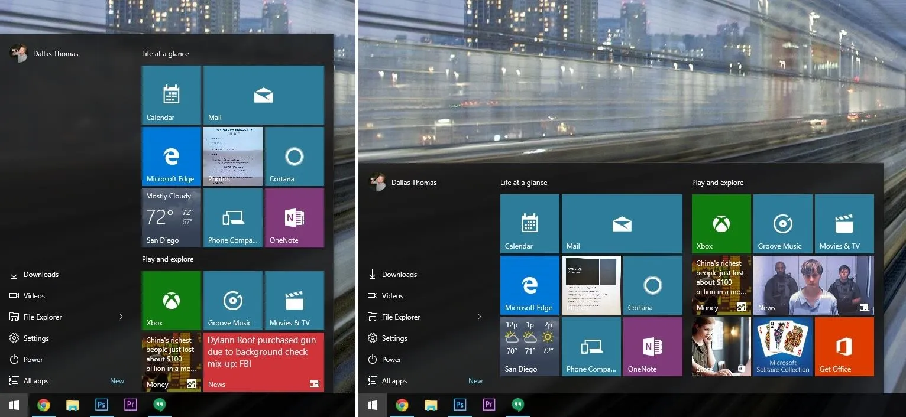Open the Money tile in the right screenshot

coord(721,285)
